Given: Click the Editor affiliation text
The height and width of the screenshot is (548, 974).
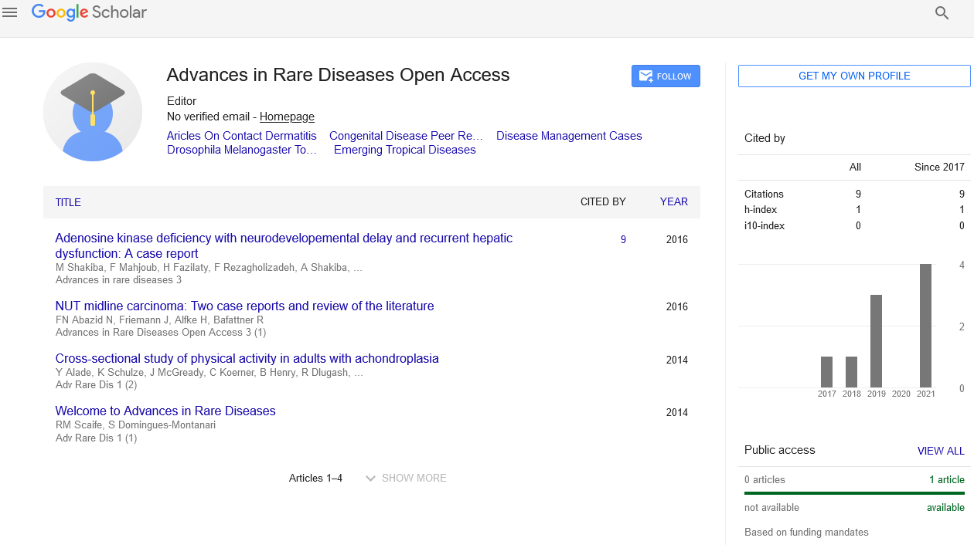Looking at the screenshot, I should [182, 101].
